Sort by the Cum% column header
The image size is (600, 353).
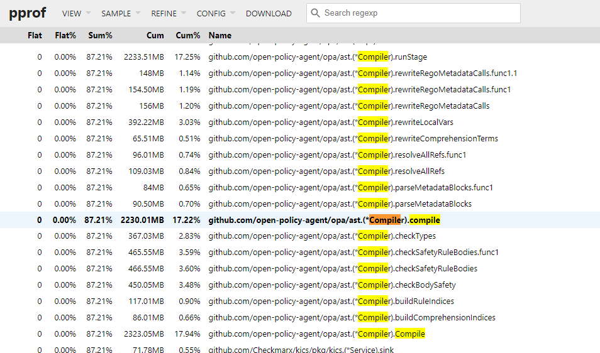188,36
